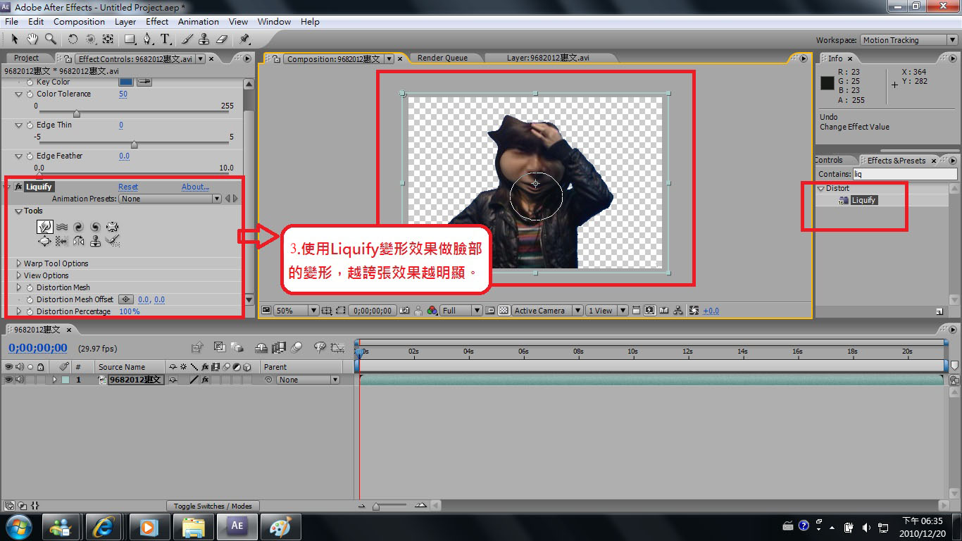Select the Rectangle mask tool

click(x=130, y=39)
